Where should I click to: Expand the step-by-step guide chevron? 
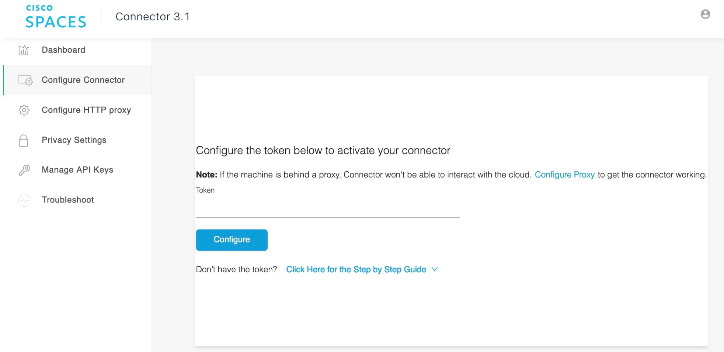tap(435, 269)
